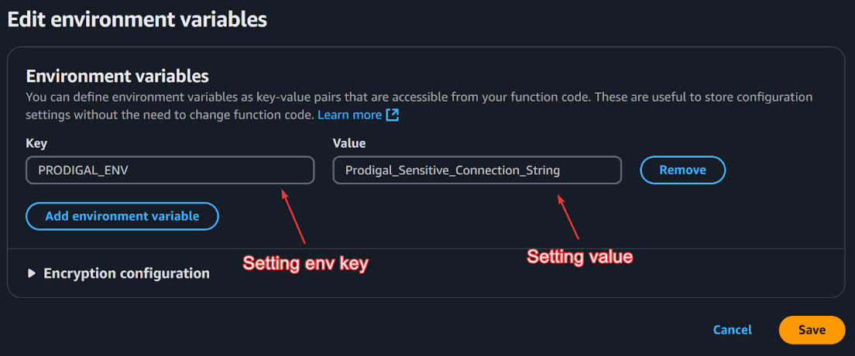Save the environment variables
Image resolution: width=855 pixels, height=356 pixels.
coord(812,330)
